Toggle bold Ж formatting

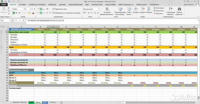click(14, 13)
